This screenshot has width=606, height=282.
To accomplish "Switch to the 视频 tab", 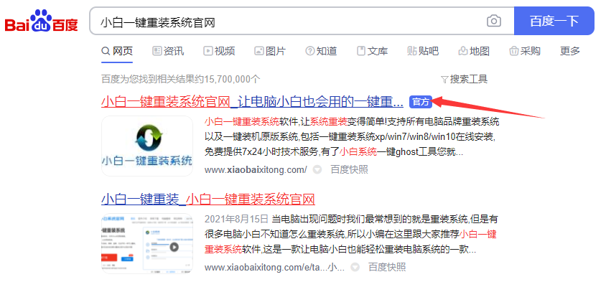I will point(219,51).
